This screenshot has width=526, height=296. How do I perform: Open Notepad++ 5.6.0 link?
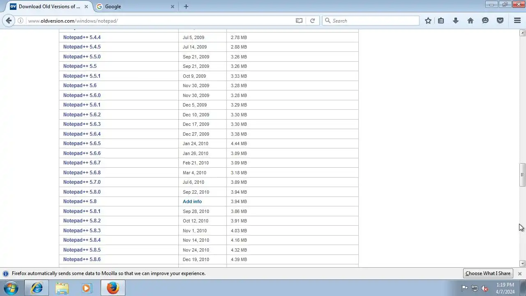tap(82, 95)
